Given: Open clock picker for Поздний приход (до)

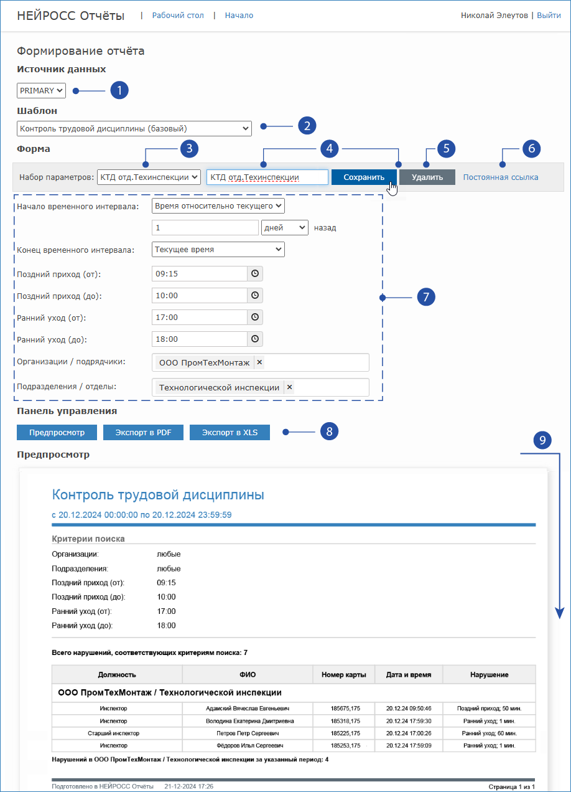Looking at the screenshot, I should click(255, 296).
